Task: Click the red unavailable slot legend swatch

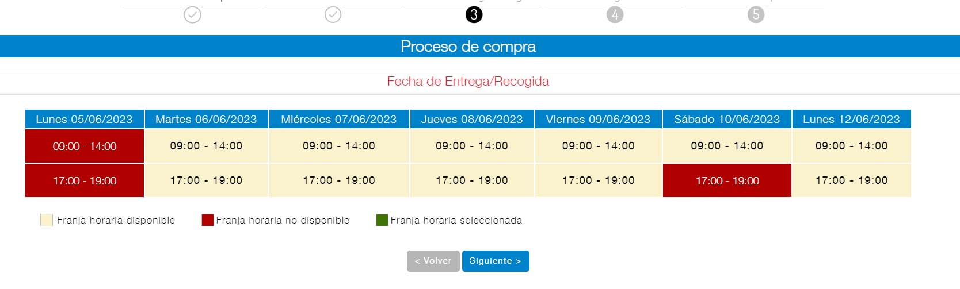Action: (208, 220)
